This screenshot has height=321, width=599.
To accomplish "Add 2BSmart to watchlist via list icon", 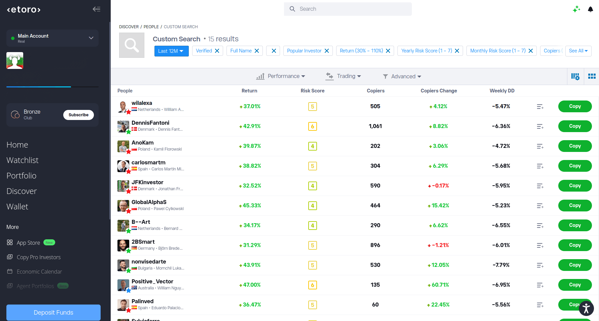I will coord(540,245).
